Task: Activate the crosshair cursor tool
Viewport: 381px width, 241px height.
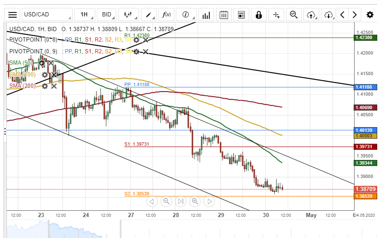Action: click(x=276, y=15)
